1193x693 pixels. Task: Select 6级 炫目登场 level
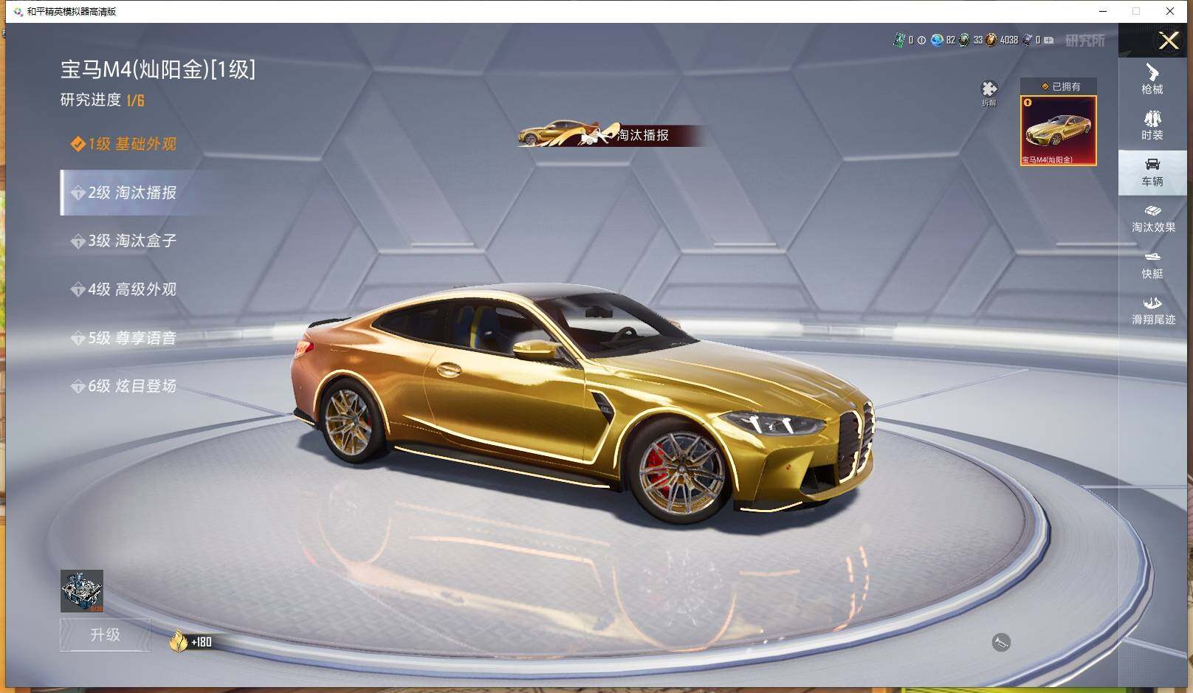124,386
